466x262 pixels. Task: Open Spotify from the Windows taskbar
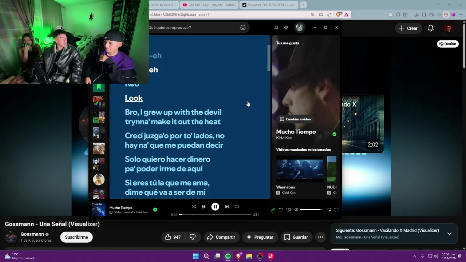pos(228,256)
